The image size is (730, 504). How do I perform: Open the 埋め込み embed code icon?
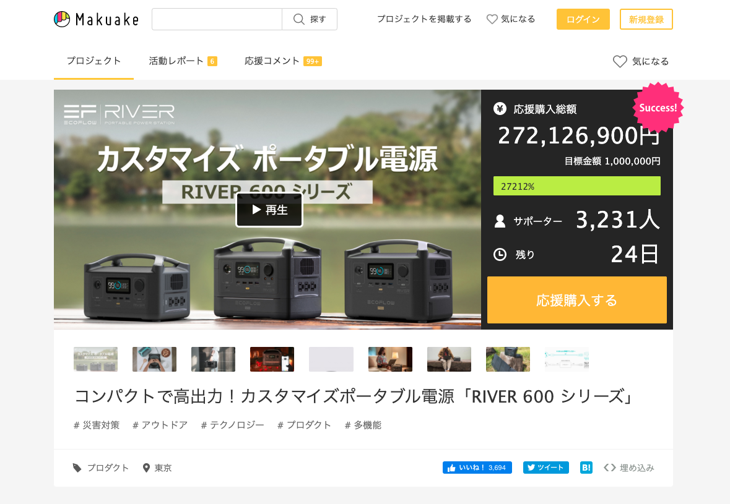tap(610, 468)
